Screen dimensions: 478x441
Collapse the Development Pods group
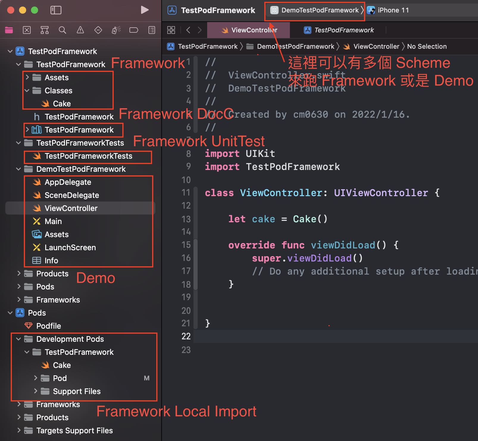click(x=19, y=339)
